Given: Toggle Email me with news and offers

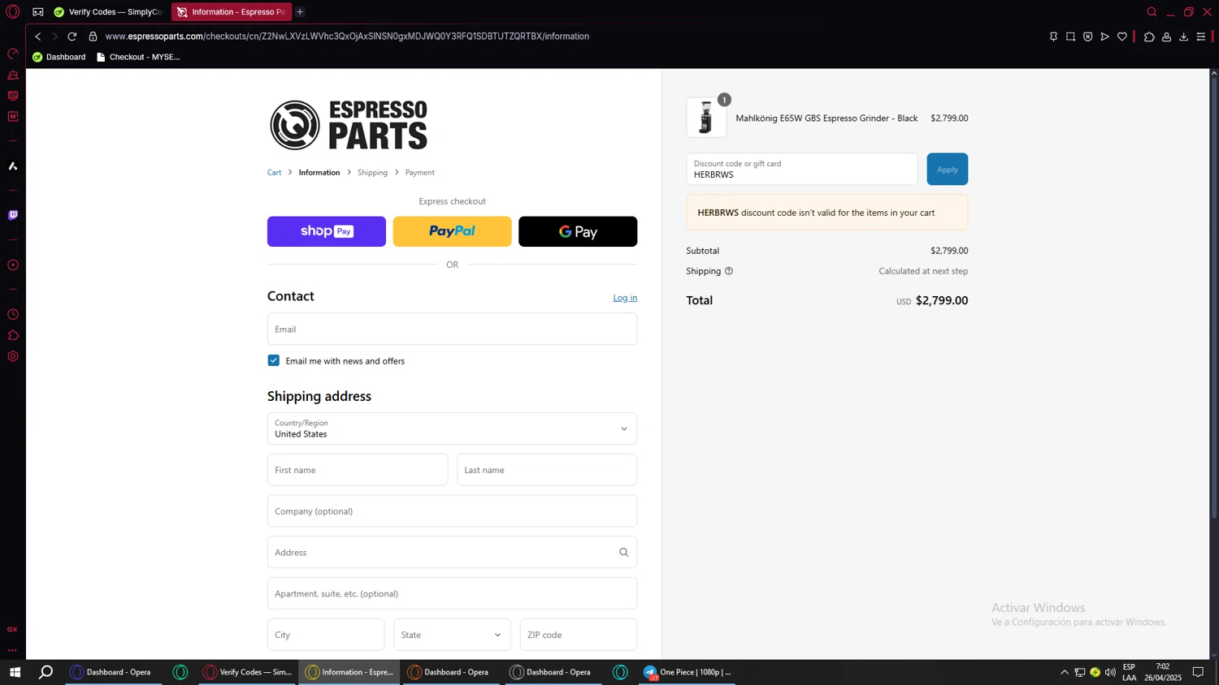Looking at the screenshot, I should point(274,360).
